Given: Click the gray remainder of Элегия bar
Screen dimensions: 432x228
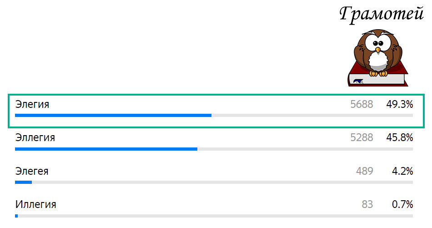Looking at the screenshot, I should point(312,116).
